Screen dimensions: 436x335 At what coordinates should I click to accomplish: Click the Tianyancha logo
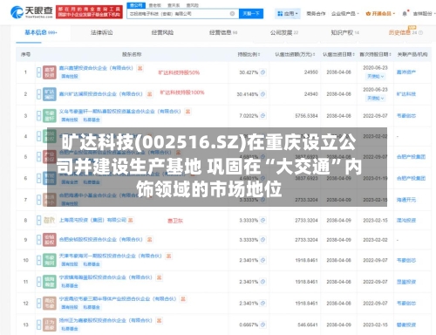tap(31, 12)
